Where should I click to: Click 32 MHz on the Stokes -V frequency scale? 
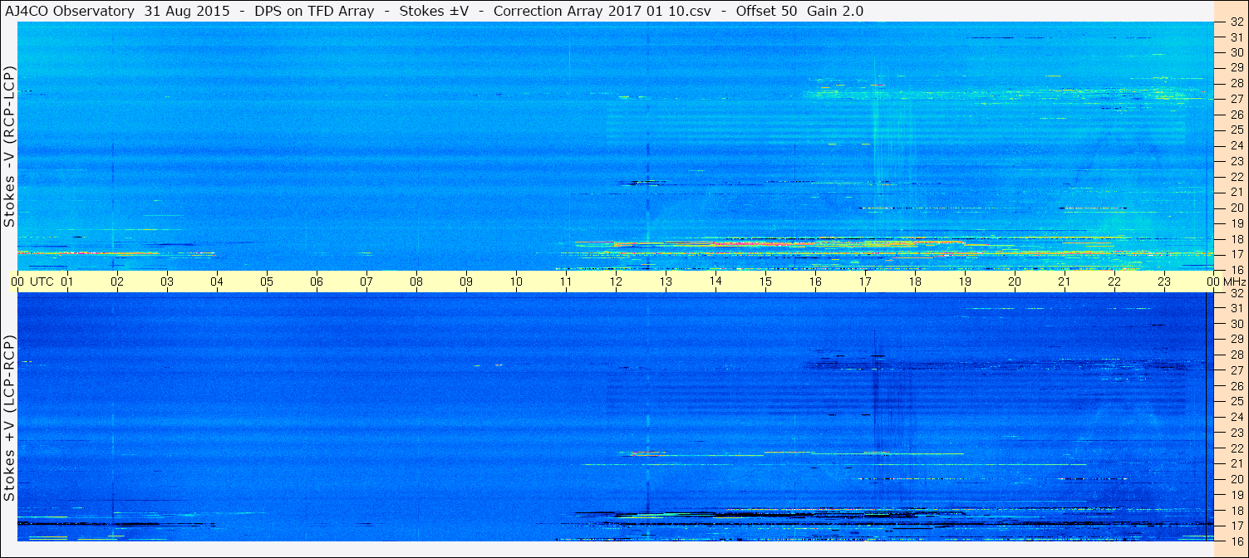[1236, 22]
